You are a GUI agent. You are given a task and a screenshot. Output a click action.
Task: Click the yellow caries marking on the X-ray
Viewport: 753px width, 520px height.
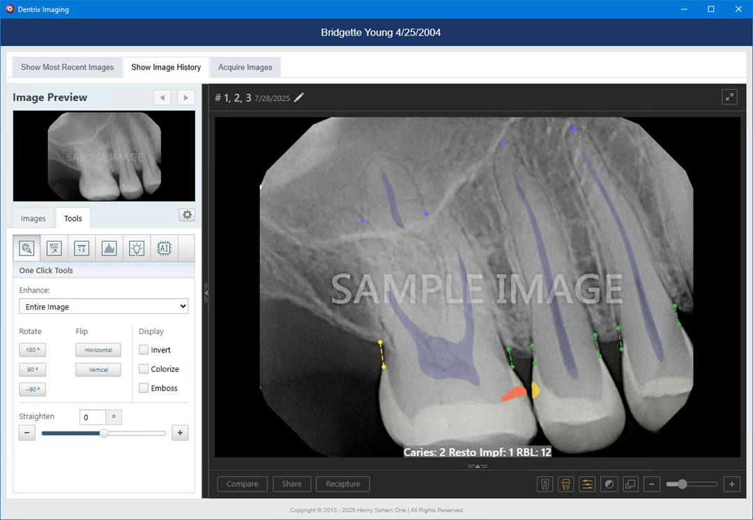535,390
